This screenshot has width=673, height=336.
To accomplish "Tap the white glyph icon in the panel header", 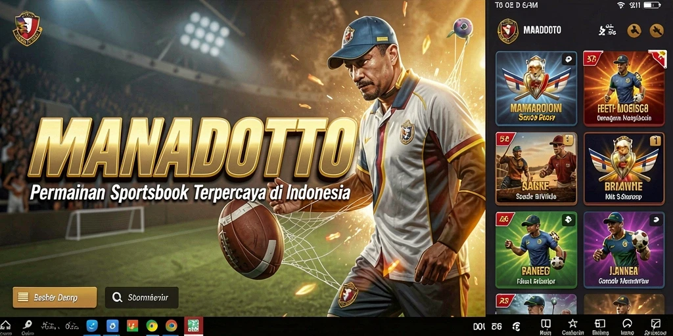I will [607, 30].
